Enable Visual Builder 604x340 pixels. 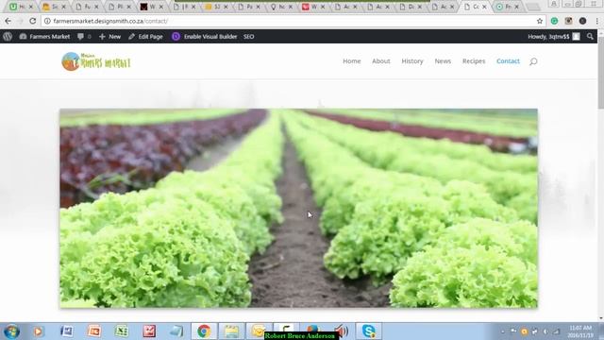click(x=205, y=37)
